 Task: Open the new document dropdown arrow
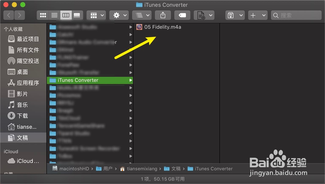point(211,15)
